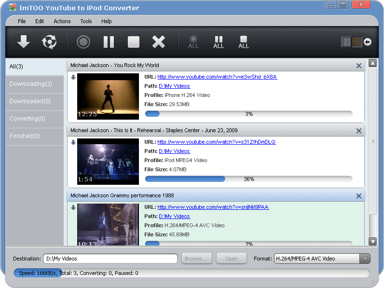Minimize the ImTOO window

tap(331, 5)
